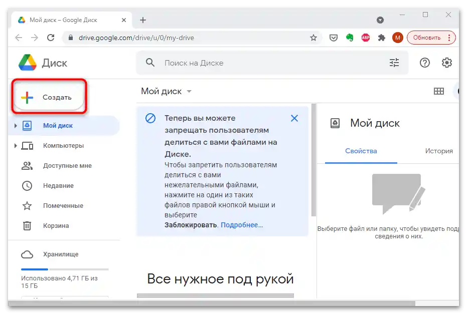This screenshot has width=467, height=314.
Task: Click the Недавние clock icon
Action: 27,185
